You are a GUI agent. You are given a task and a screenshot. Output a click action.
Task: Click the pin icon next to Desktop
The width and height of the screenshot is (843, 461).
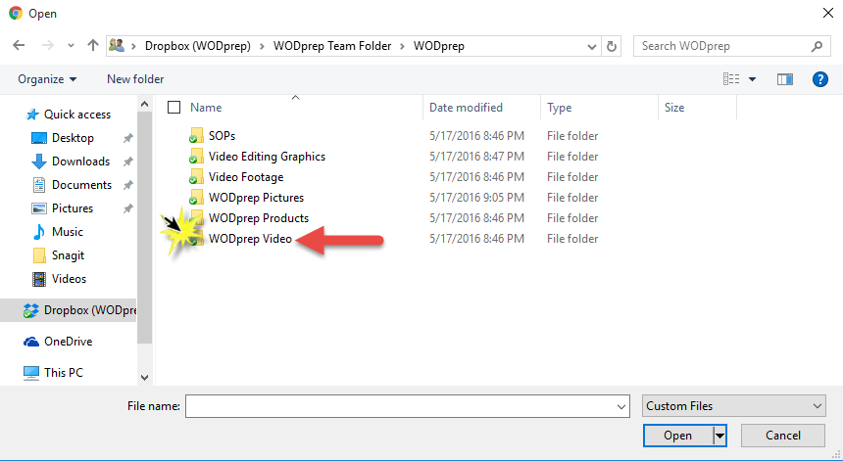pyautogui.click(x=127, y=138)
